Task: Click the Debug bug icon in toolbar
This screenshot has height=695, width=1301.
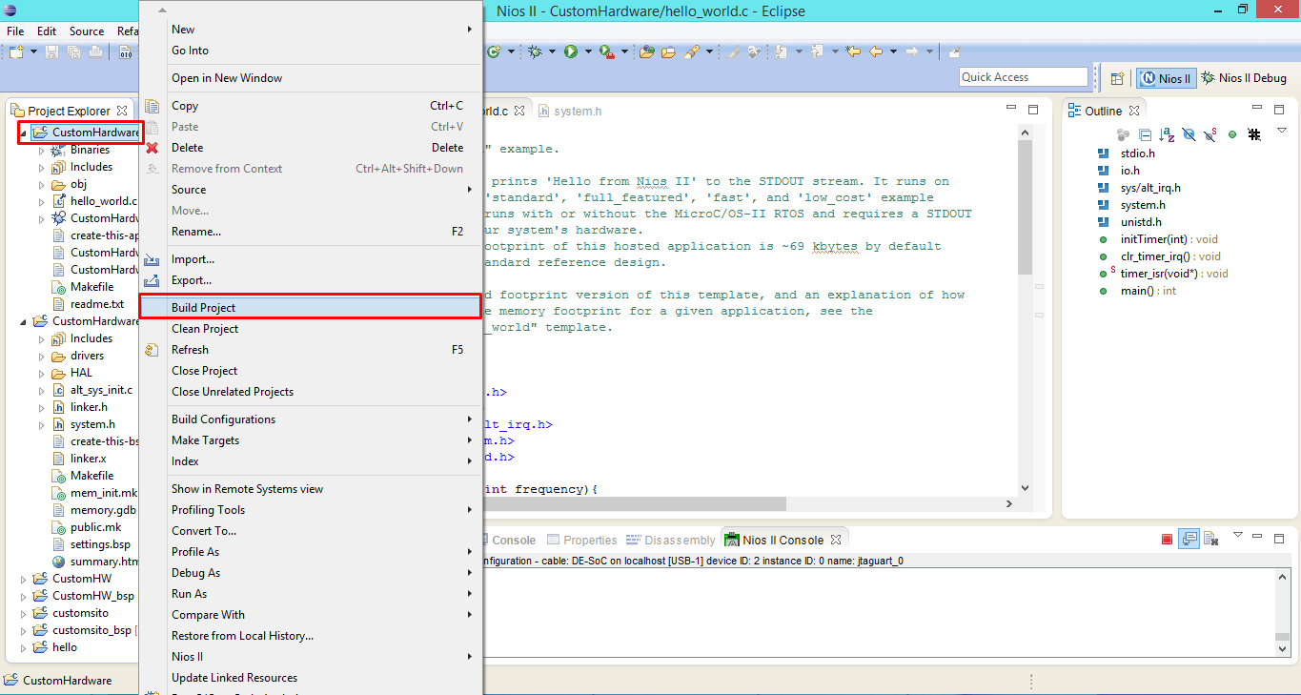Action: (536, 51)
